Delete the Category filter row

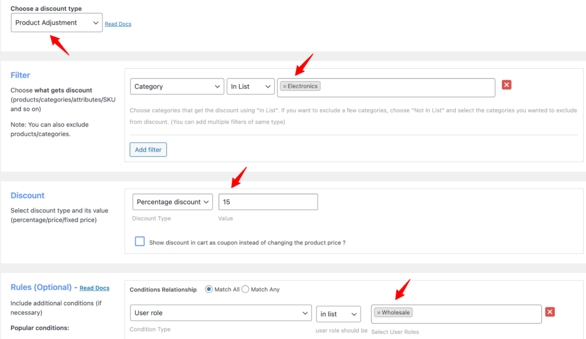coord(506,84)
